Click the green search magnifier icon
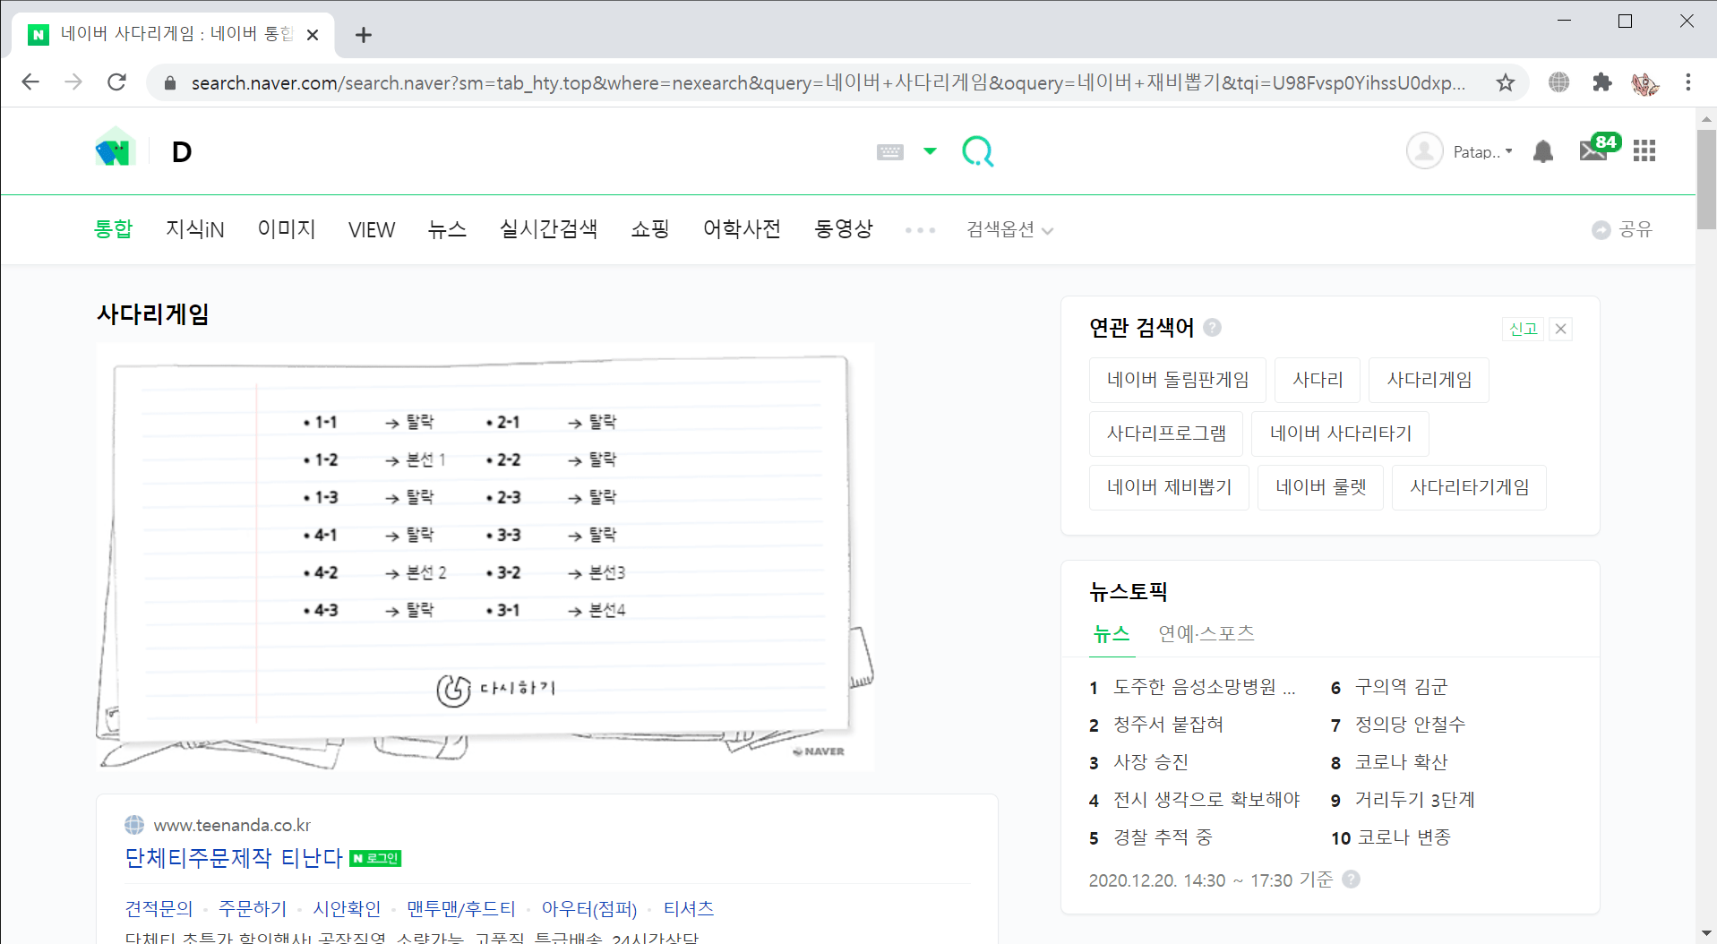The width and height of the screenshot is (1717, 944). (977, 151)
